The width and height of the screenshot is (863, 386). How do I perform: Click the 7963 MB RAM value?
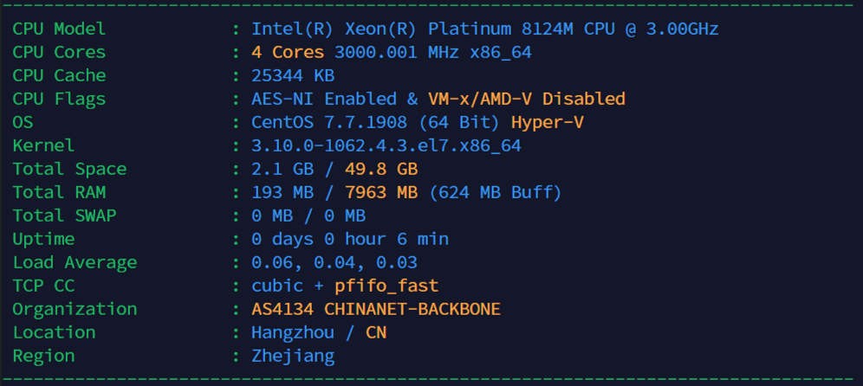(x=381, y=192)
